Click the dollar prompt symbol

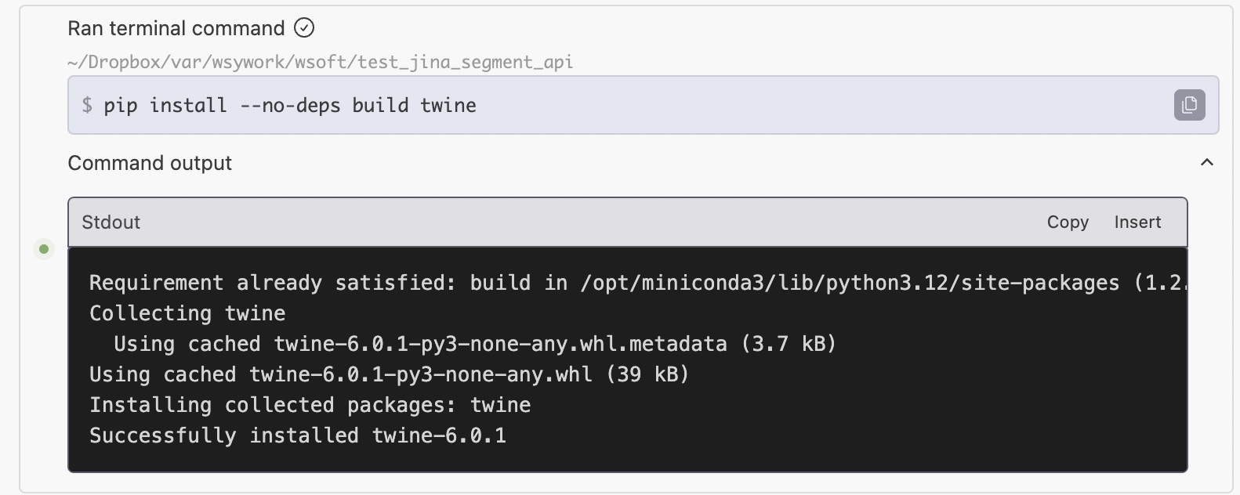tap(87, 106)
